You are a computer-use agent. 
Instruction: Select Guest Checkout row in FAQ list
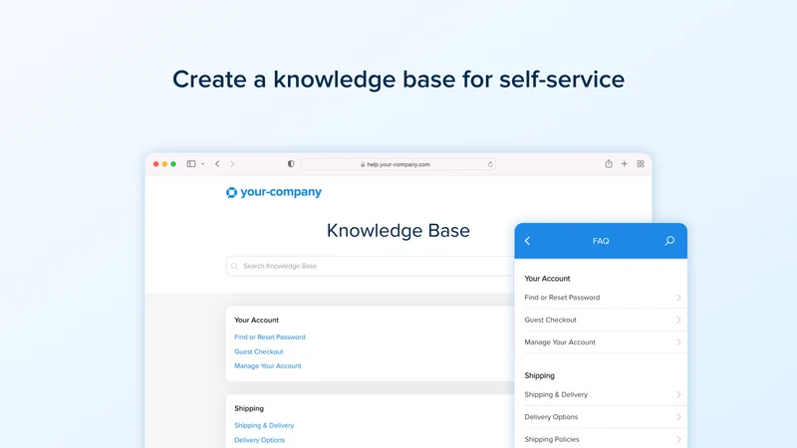click(x=603, y=320)
